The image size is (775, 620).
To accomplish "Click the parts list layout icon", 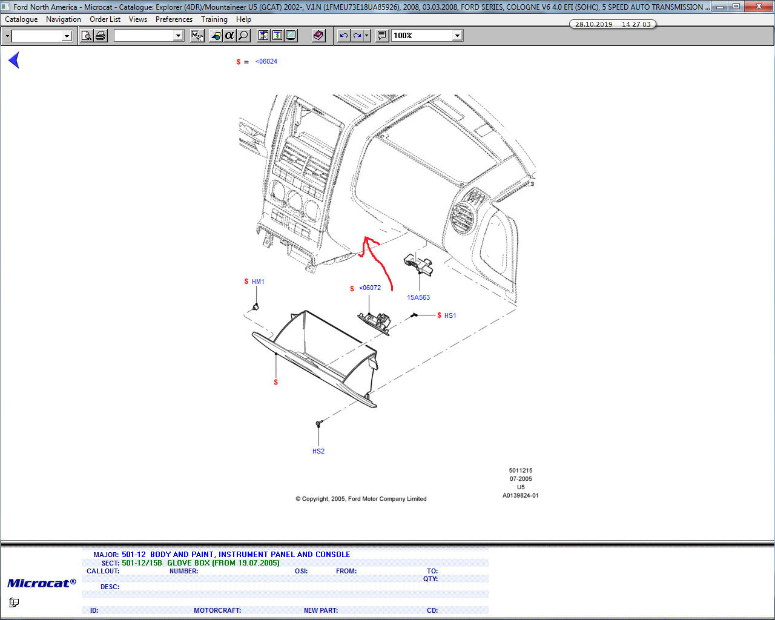I will pyautogui.click(x=263, y=36).
